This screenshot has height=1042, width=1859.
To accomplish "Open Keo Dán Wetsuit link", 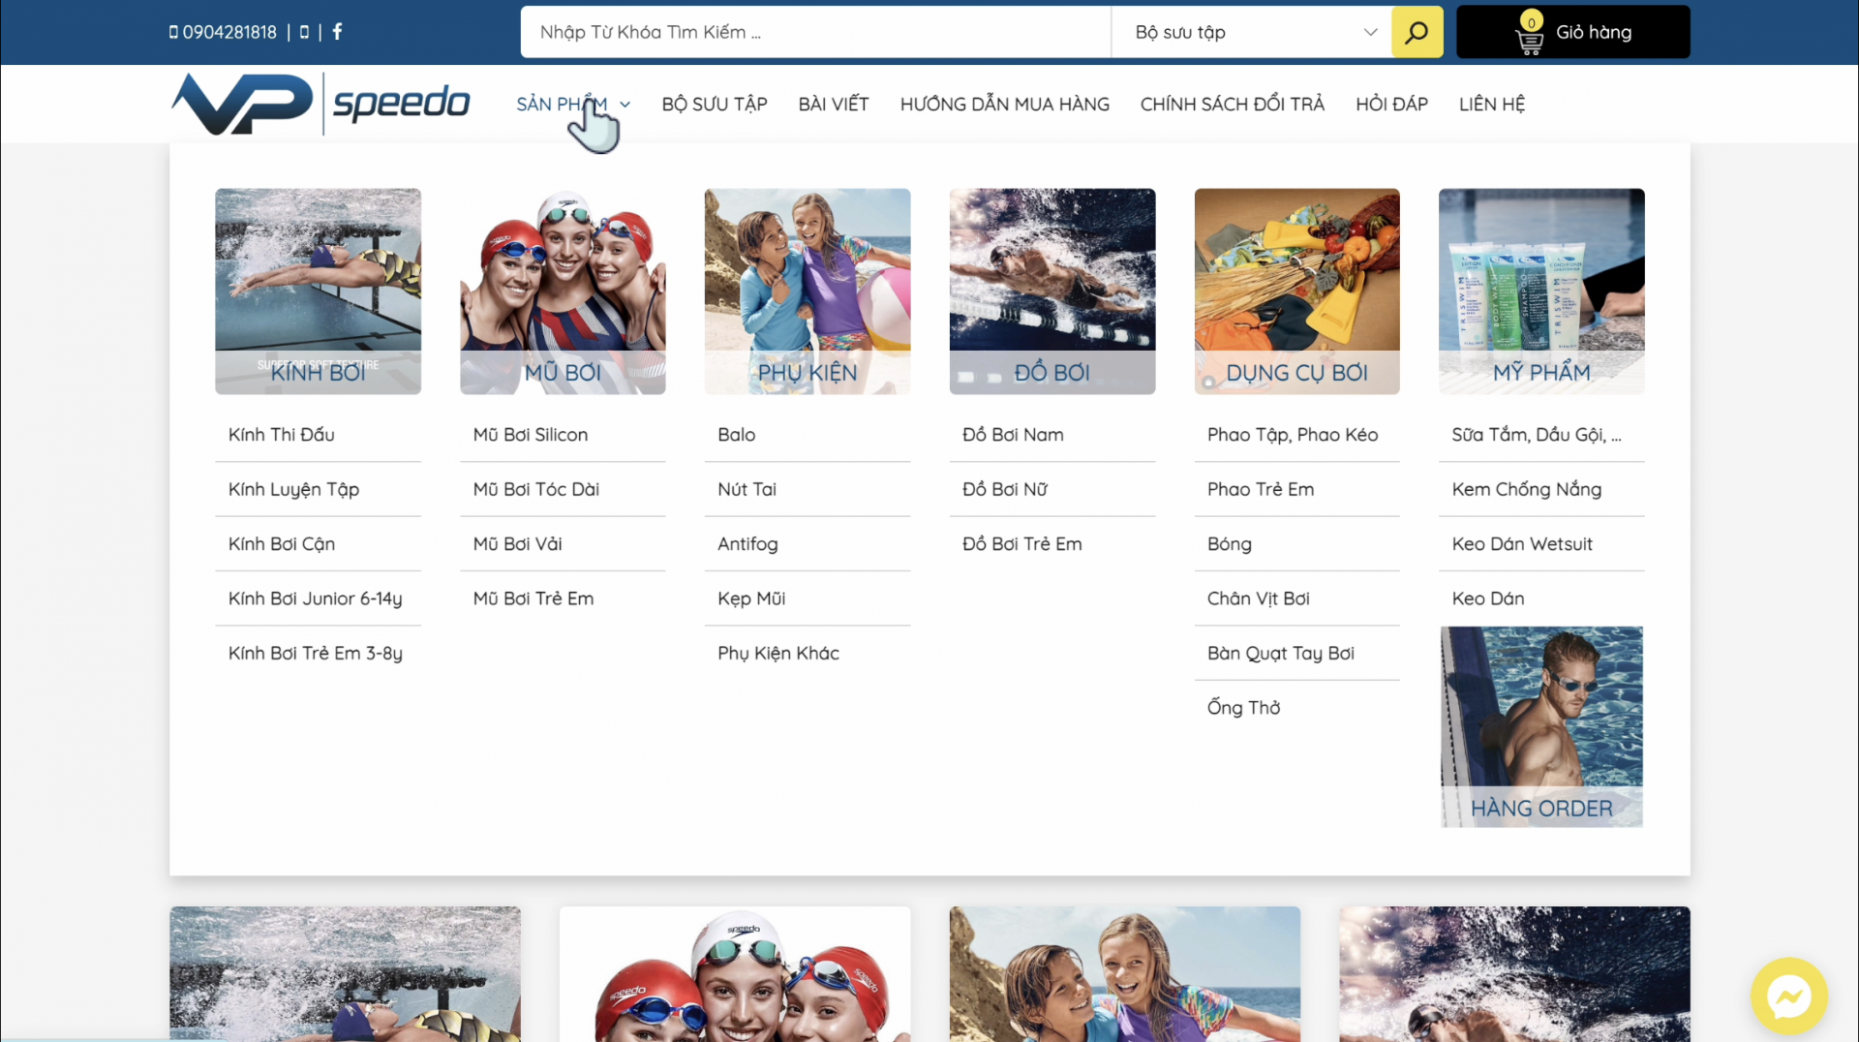I will pos(1522,544).
